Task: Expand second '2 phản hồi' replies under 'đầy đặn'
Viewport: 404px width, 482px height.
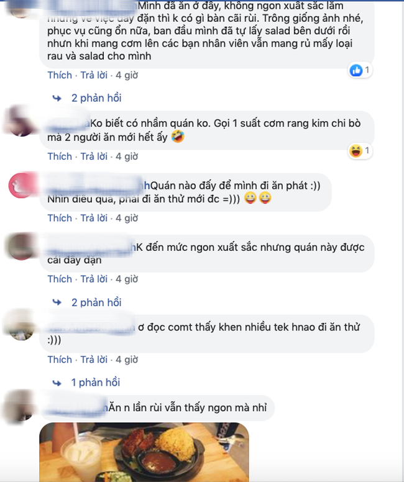Action: (96, 302)
